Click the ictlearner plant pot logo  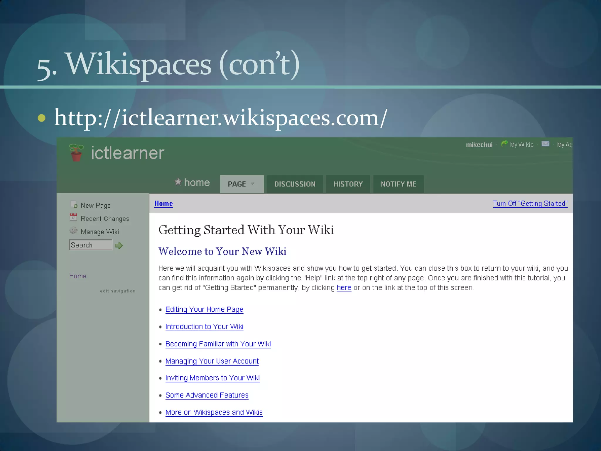[x=76, y=152]
